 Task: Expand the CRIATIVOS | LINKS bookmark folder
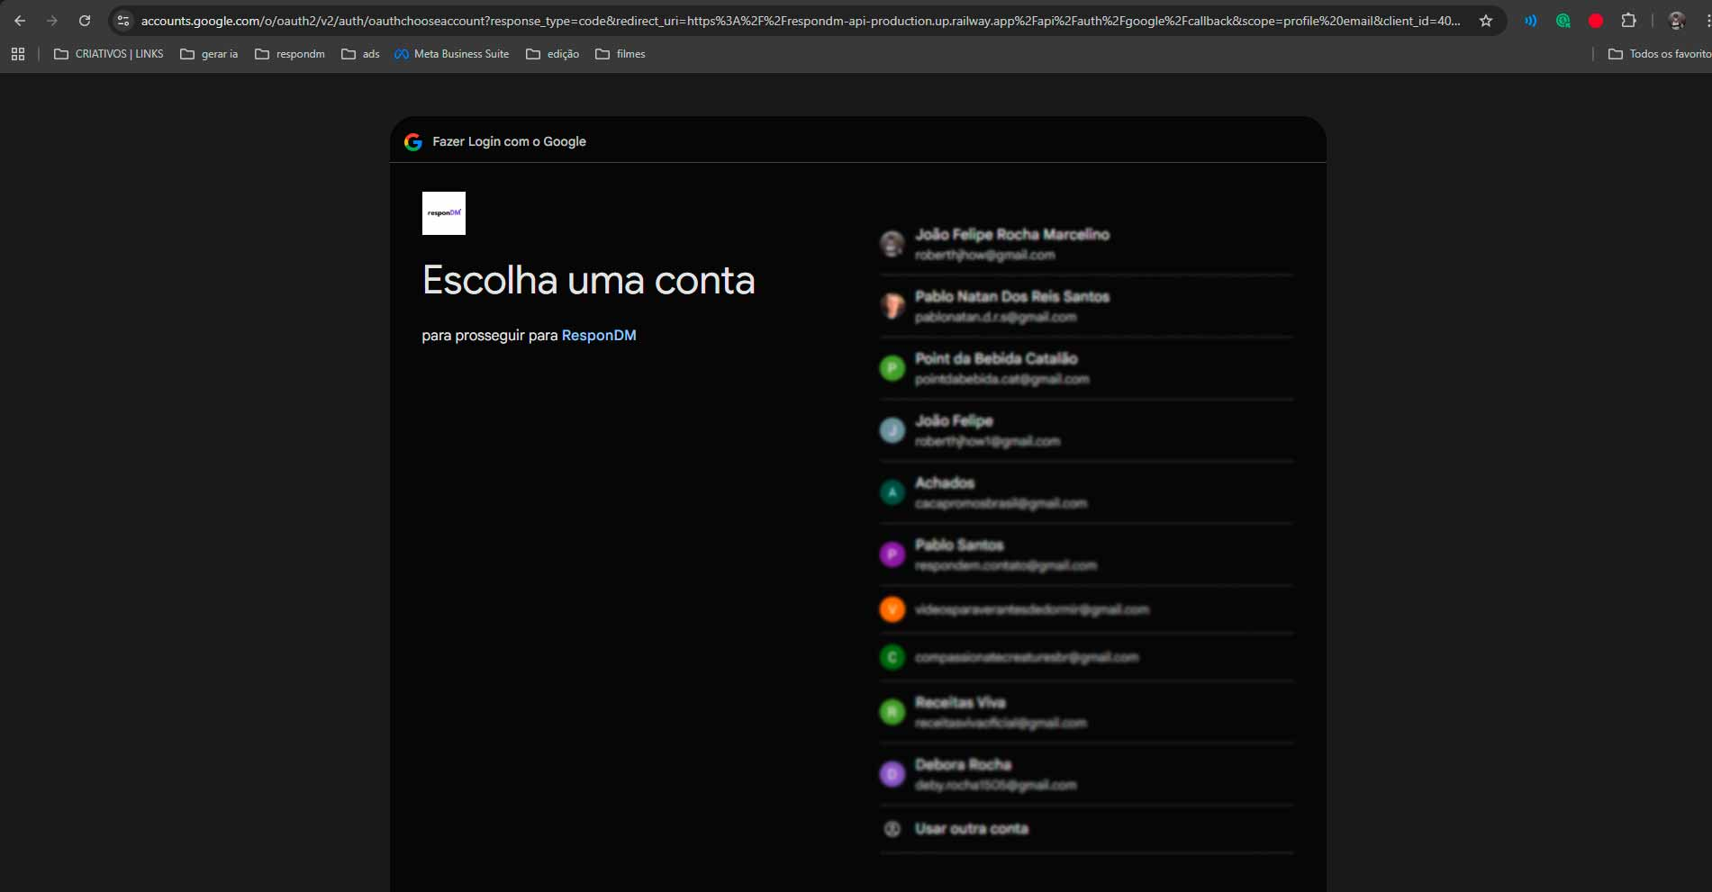tap(109, 54)
